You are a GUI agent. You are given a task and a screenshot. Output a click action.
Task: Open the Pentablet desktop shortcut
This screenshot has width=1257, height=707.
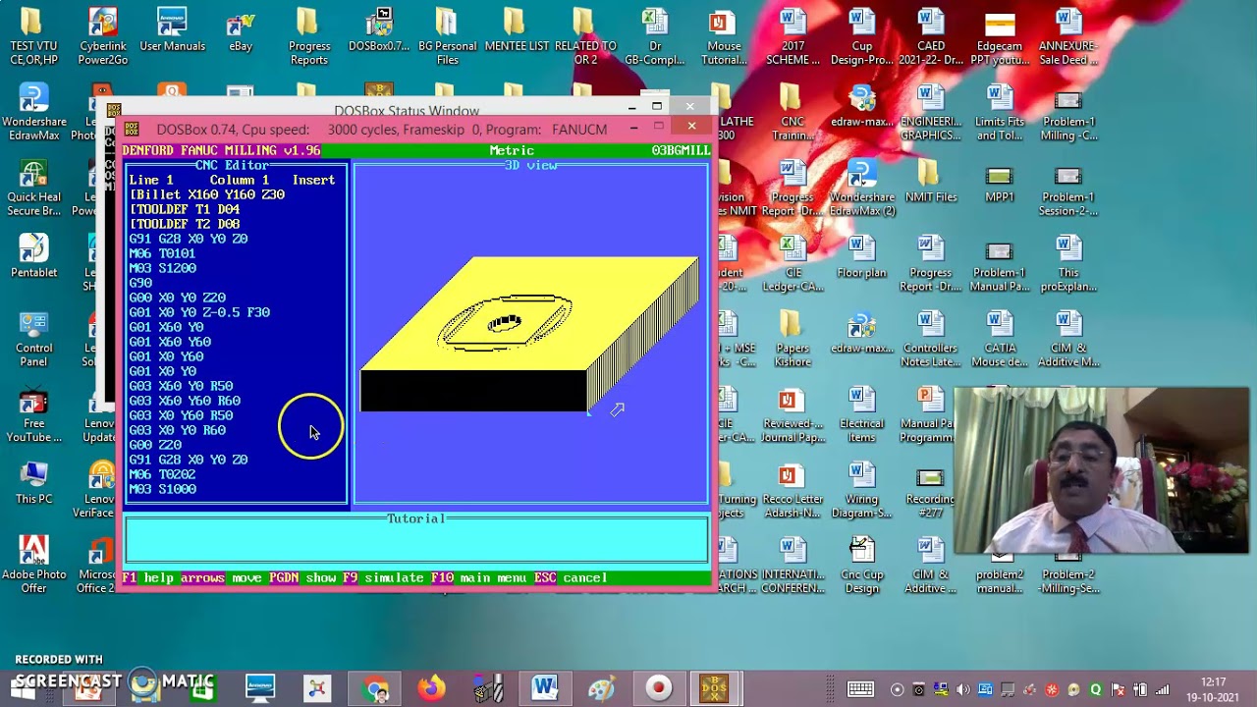(x=33, y=255)
